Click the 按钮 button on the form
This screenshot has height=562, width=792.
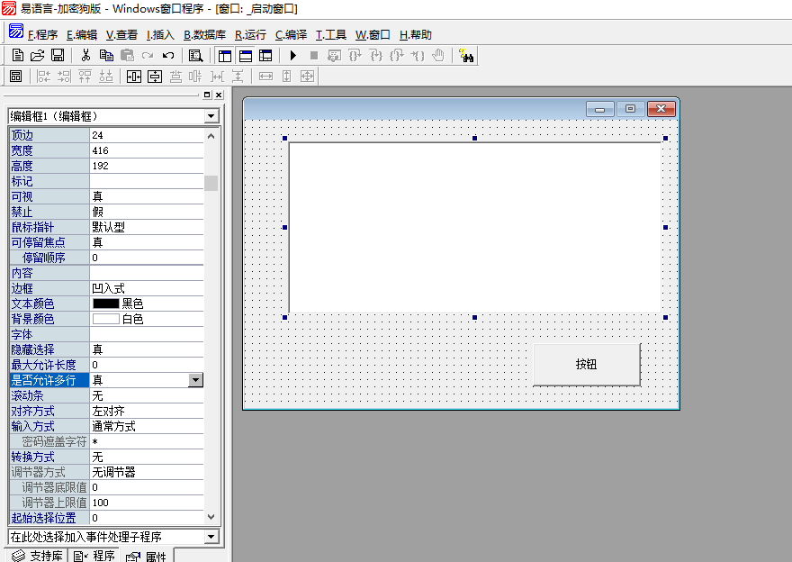(x=587, y=365)
